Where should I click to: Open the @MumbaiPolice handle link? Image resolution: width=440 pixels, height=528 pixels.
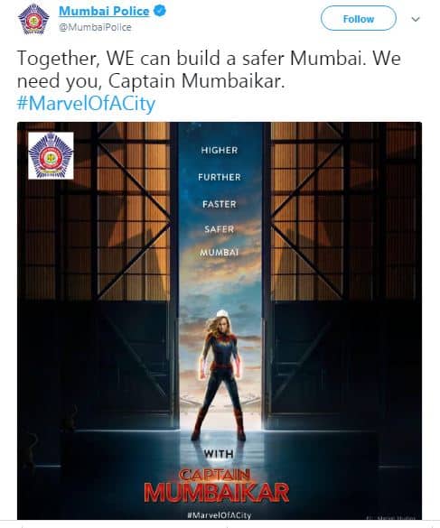point(95,27)
